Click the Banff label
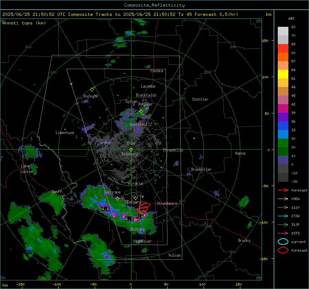Viewport: 309px width, 289px height. [x=57, y=192]
